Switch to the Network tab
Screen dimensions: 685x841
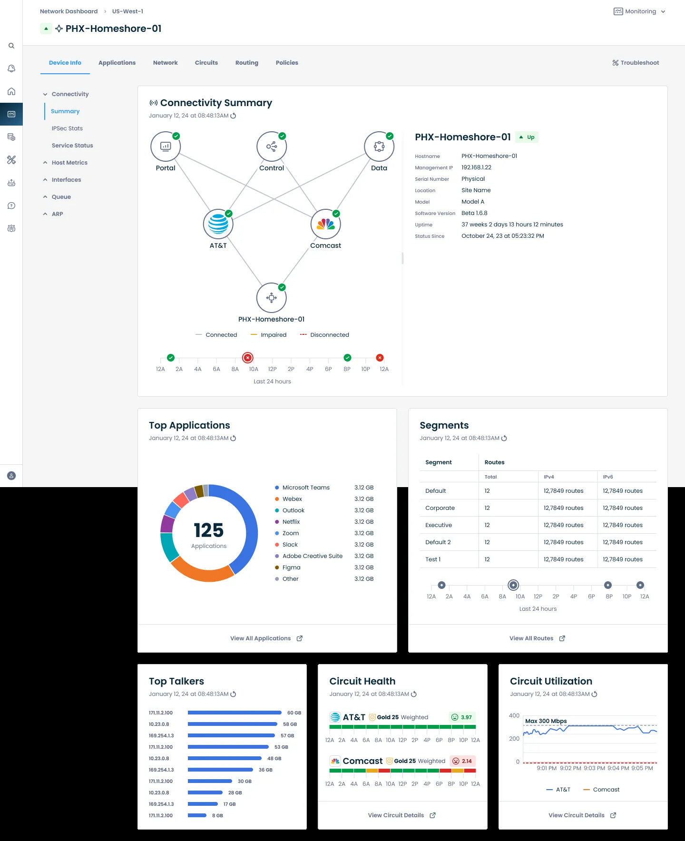165,63
